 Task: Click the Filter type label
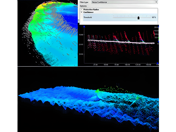[84, 2]
